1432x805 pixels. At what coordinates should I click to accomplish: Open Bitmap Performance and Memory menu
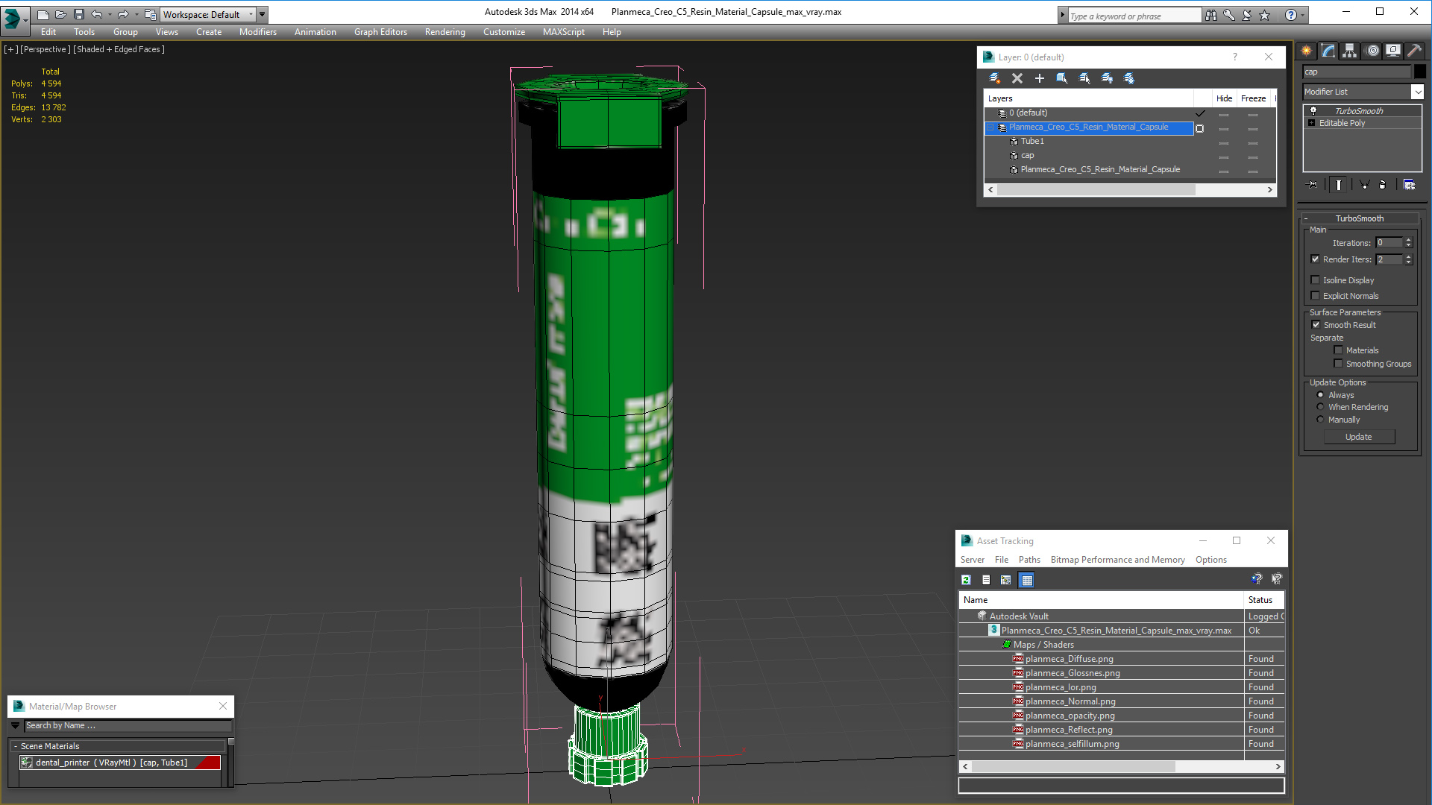[1117, 560]
